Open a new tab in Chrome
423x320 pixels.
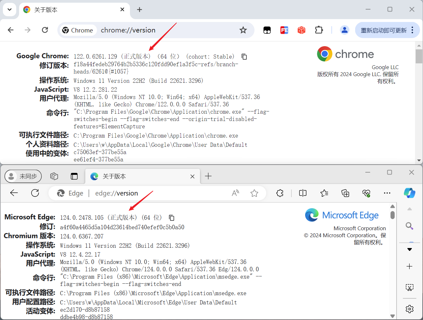pyautogui.click(x=140, y=10)
